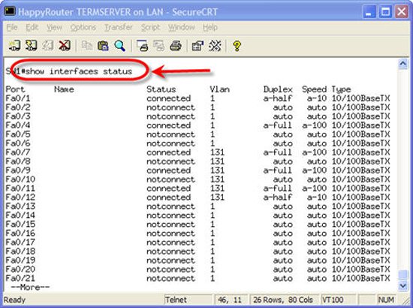Click '26 Rows, 80 Cols' in status bar
This screenshot has height=308, width=413.
(283, 300)
